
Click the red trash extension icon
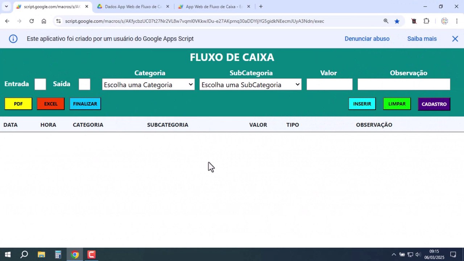pyautogui.click(x=414, y=21)
